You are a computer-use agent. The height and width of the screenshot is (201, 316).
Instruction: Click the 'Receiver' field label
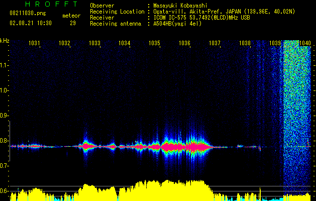pyautogui.click(x=102, y=18)
